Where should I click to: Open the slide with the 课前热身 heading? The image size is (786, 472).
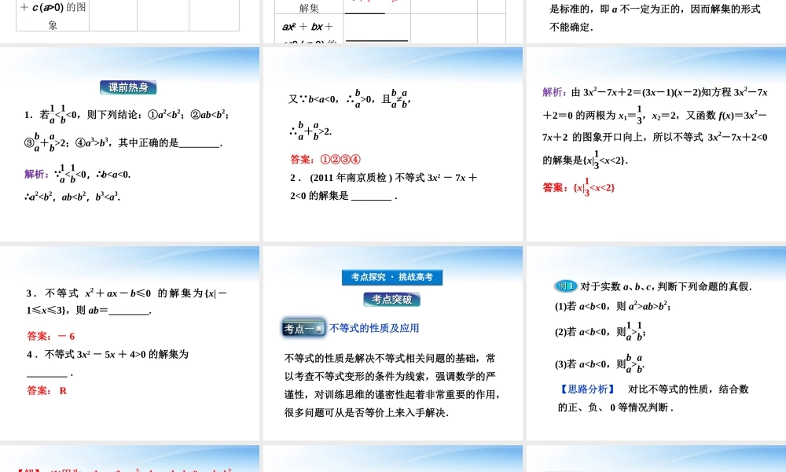point(130,144)
